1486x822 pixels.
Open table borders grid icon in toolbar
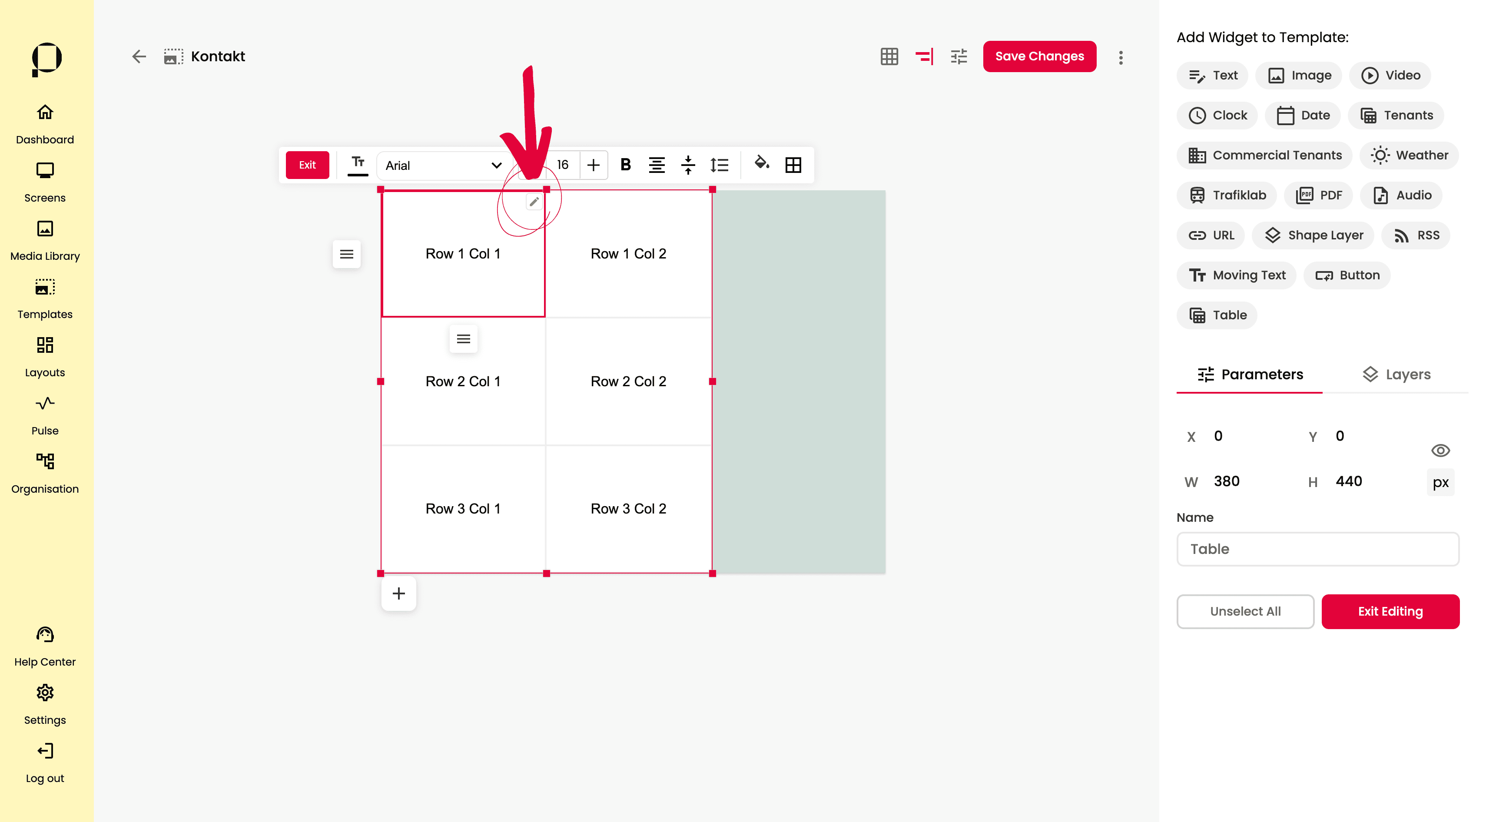pos(793,165)
